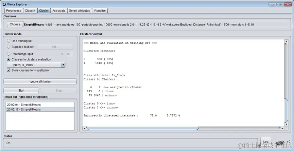Click the output horizontal scrollbar left arrow

[84, 128]
